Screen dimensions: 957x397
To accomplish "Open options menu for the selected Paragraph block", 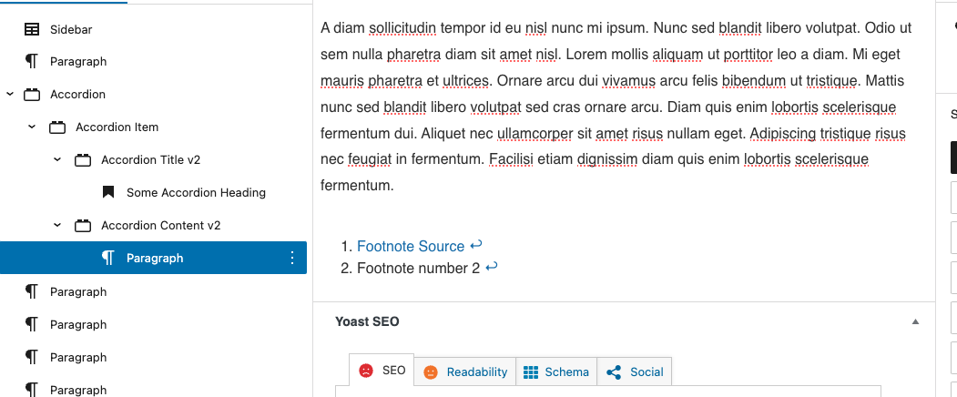I will (291, 259).
